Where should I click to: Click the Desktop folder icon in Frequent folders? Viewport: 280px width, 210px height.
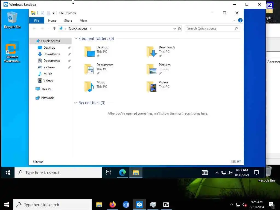click(89, 51)
